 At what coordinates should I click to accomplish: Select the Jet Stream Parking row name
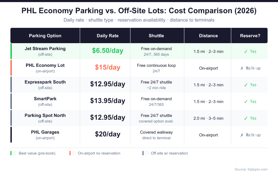[x=45, y=49]
